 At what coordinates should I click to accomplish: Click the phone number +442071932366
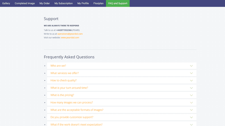click(x=64, y=30)
